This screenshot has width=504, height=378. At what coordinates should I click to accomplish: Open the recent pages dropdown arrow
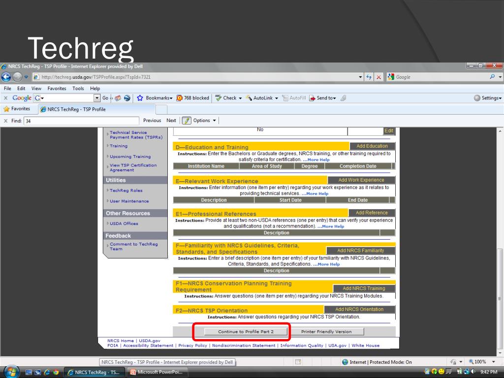26,77
